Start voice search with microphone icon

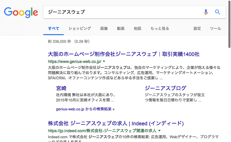tap(206, 12)
